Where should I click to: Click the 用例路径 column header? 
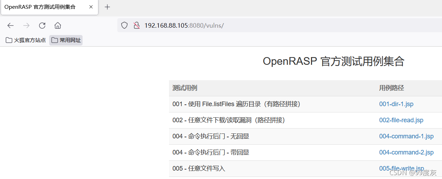point(391,88)
